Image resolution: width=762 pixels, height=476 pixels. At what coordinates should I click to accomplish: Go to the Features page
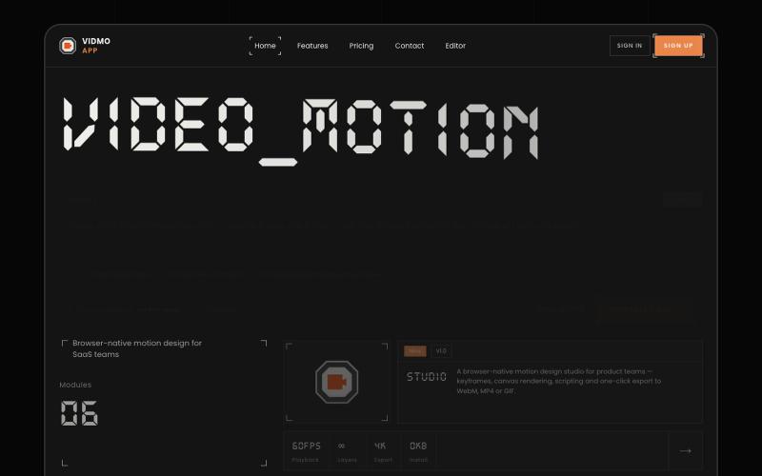click(312, 46)
